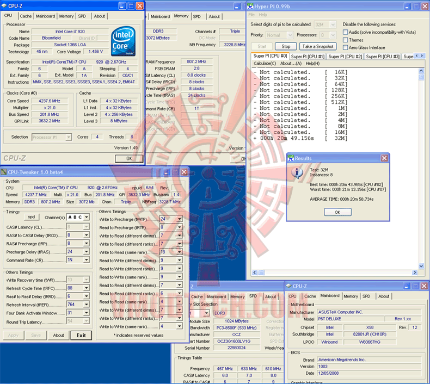Viewport: 430px width, 384px height.
Task: Open the File menu in Hyper PI
Action: click(251, 15)
